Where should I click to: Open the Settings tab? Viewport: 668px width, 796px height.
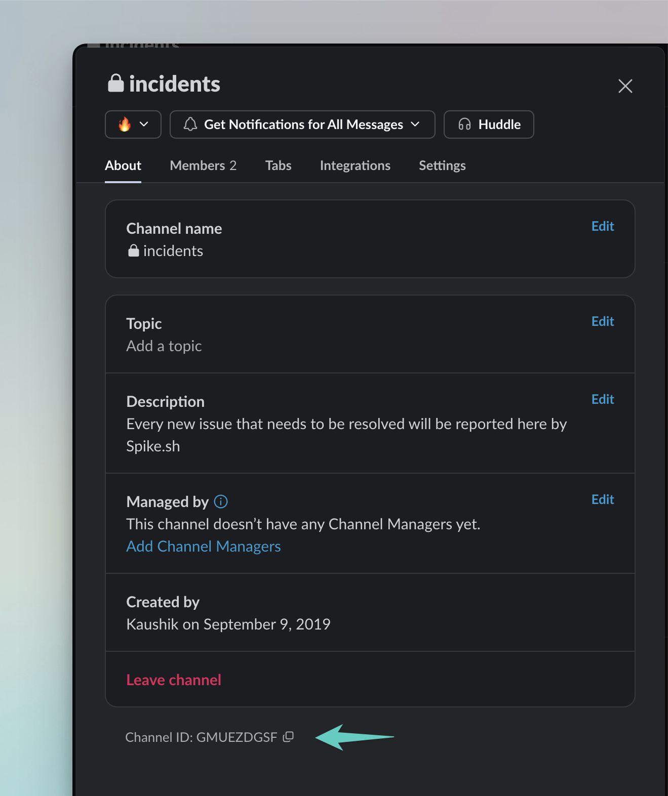pyautogui.click(x=442, y=165)
